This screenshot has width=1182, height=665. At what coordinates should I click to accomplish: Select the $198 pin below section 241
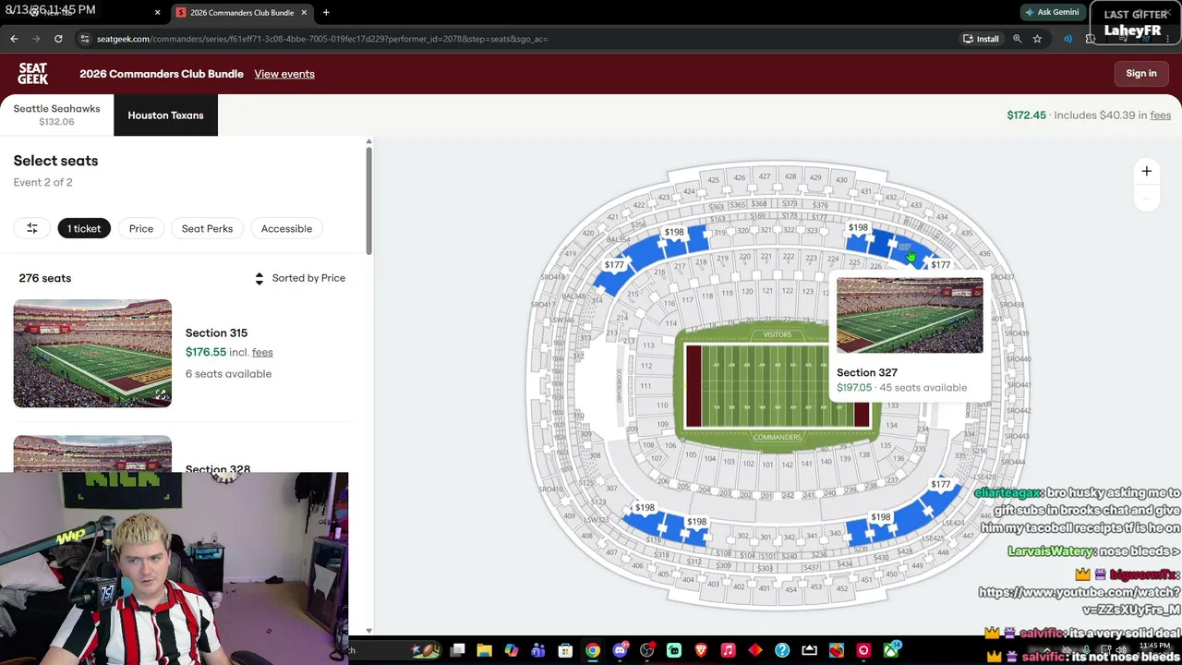(881, 517)
